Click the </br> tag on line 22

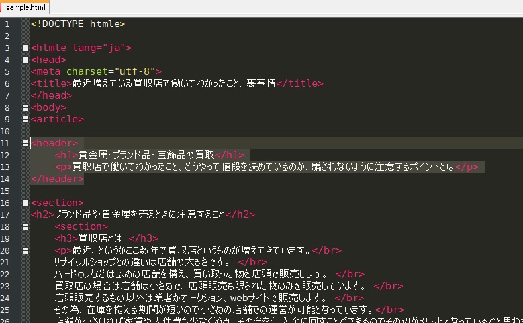tap(350, 275)
